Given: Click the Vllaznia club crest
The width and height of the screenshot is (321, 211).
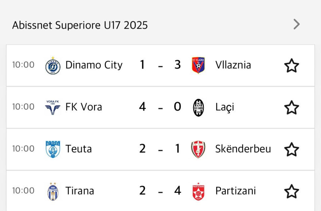Looking at the screenshot, I should click(x=198, y=65).
